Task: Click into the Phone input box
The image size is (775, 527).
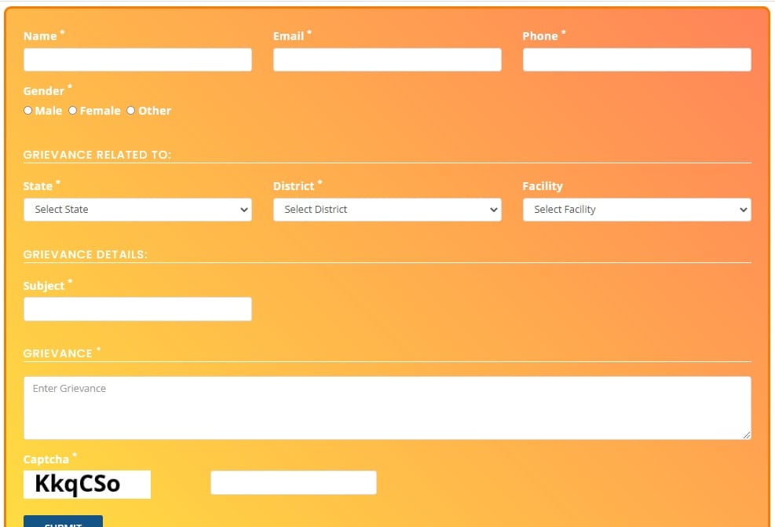Action: tap(637, 60)
